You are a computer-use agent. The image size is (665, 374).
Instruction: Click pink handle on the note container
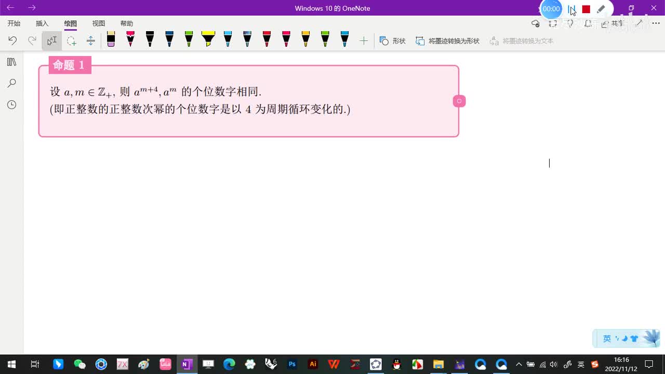pyautogui.click(x=459, y=101)
